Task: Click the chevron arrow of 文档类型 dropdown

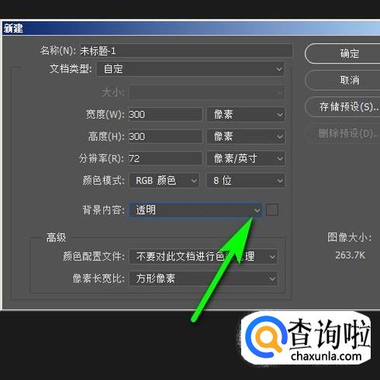Action: 279,69
